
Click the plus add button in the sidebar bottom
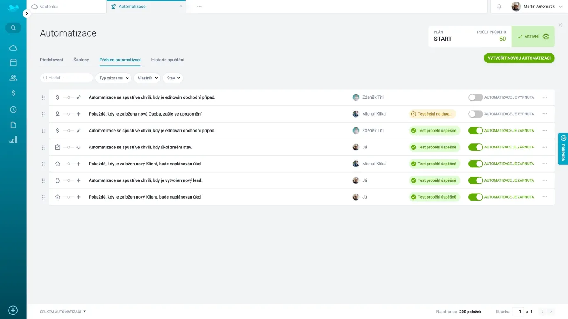point(13,310)
